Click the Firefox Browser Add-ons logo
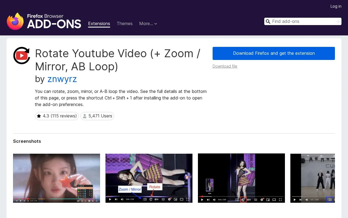348x218 pixels. [44, 21]
